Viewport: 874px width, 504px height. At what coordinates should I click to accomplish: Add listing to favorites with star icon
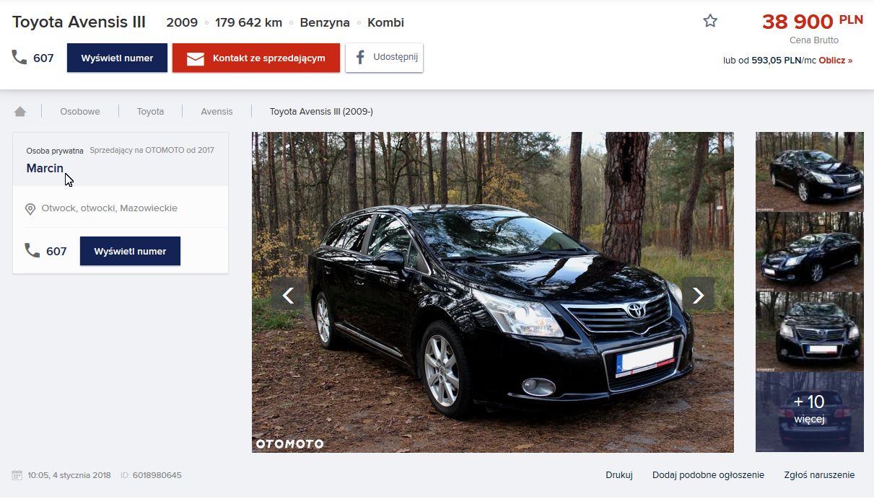[710, 21]
